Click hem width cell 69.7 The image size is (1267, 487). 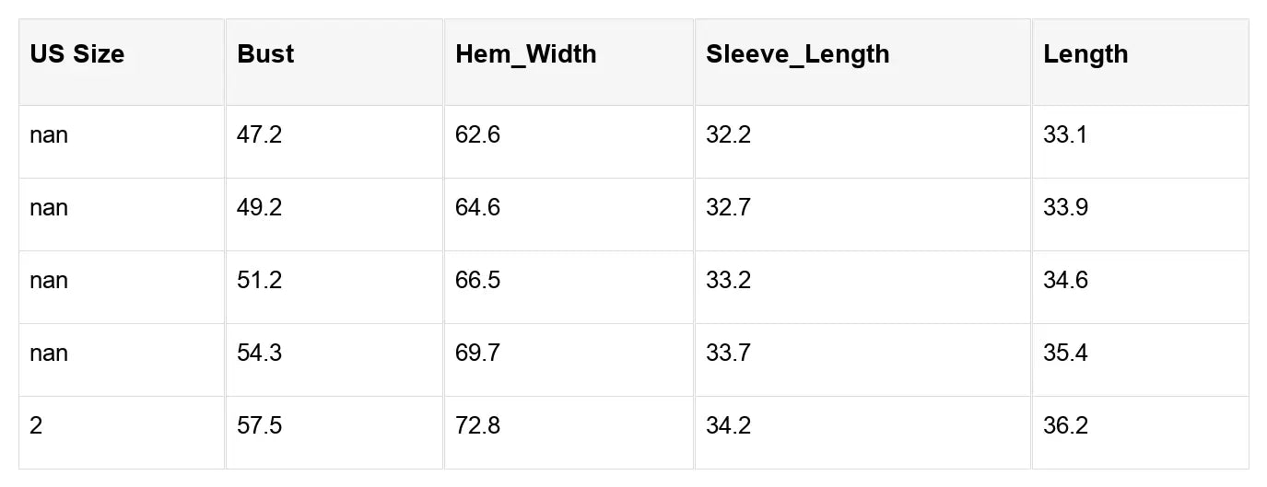pos(477,354)
